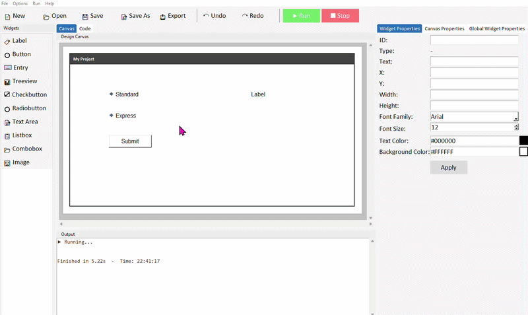Focus the Height input field
The height and width of the screenshot is (315, 528).
474,106
